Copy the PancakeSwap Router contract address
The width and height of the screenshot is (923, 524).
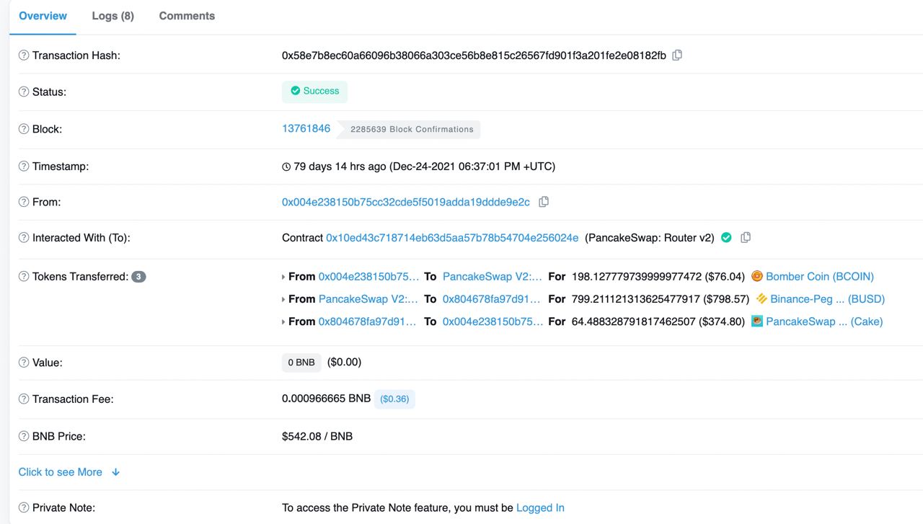click(746, 237)
